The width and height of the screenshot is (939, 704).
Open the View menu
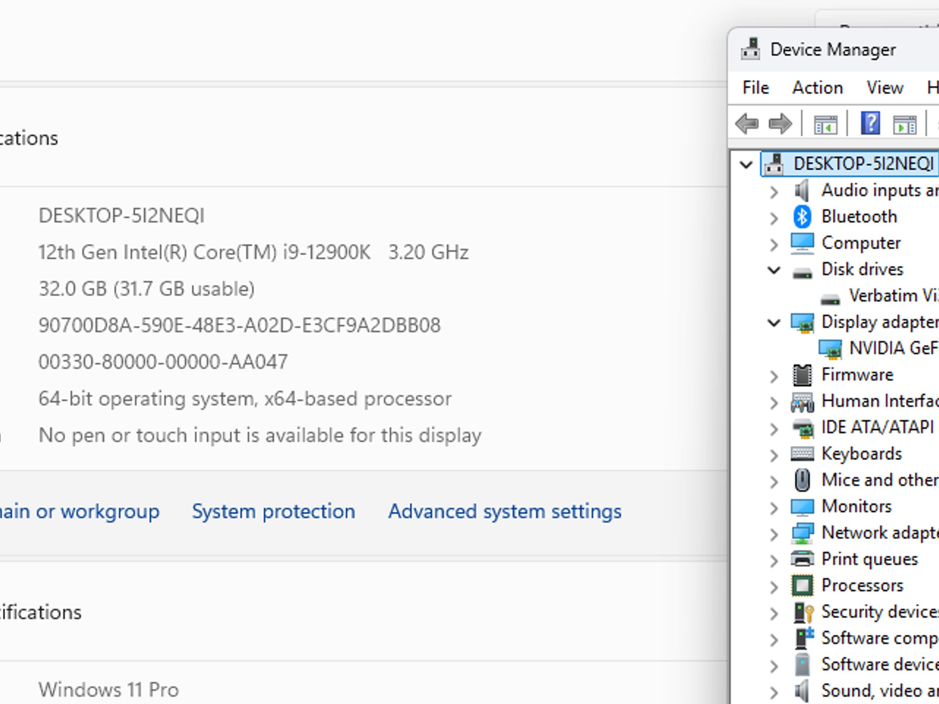(x=885, y=88)
